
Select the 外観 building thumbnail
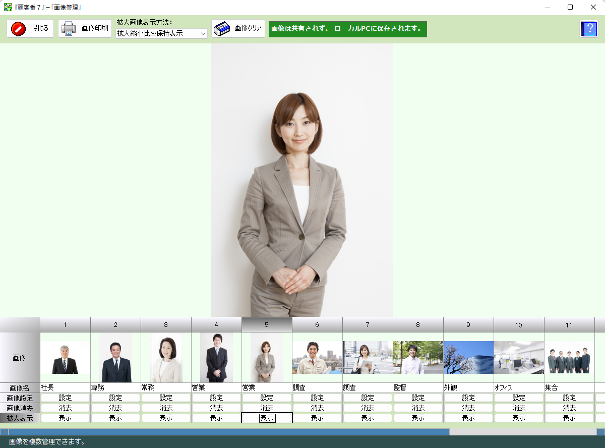coord(468,358)
